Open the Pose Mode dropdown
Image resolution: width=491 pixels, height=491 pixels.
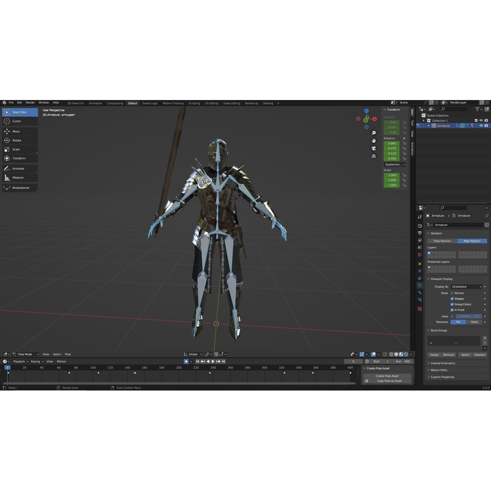click(x=25, y=354)
